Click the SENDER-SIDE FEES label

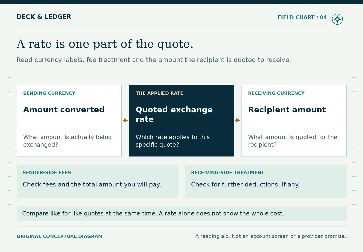47,173
